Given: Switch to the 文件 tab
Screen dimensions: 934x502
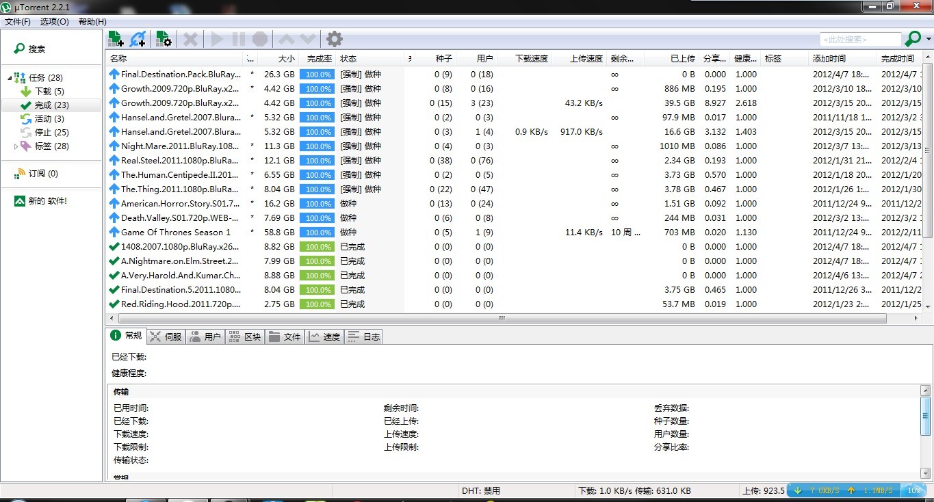Looking at the screenshot, I should pyautogui.click(x=285, y=336).
